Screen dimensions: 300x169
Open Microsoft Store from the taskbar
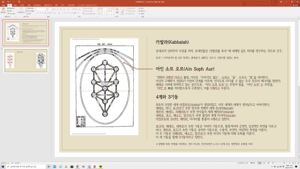(72, 166)
